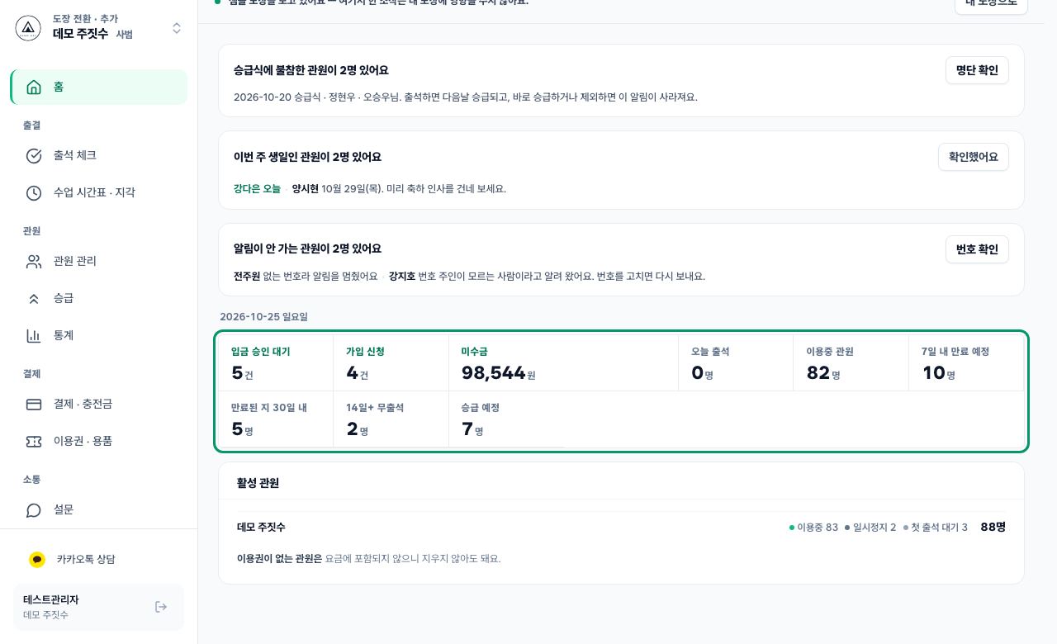Click the dojang logo icon
This screenshot has width=1057, height=644.
[x=28, y=28]
